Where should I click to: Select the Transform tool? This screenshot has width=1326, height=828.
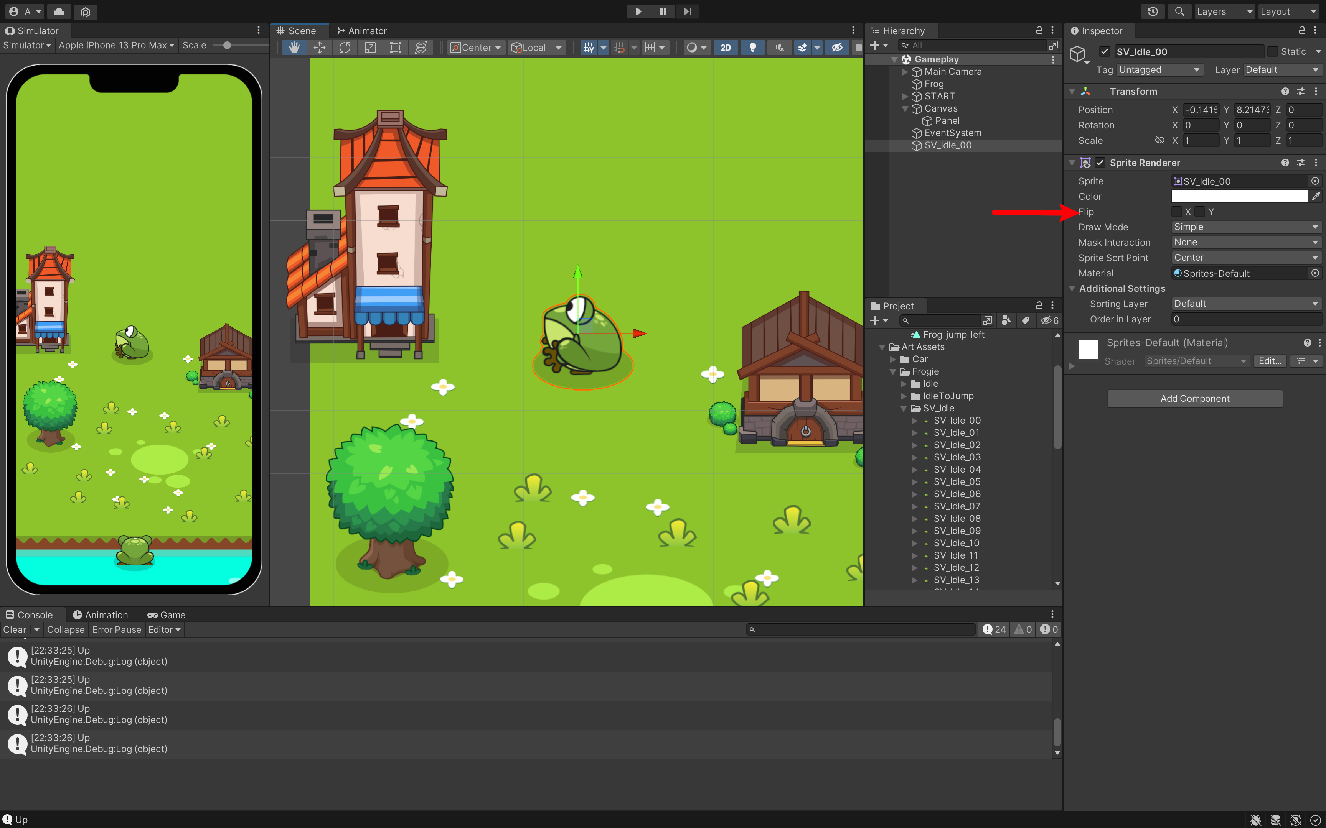pos(420,48)
